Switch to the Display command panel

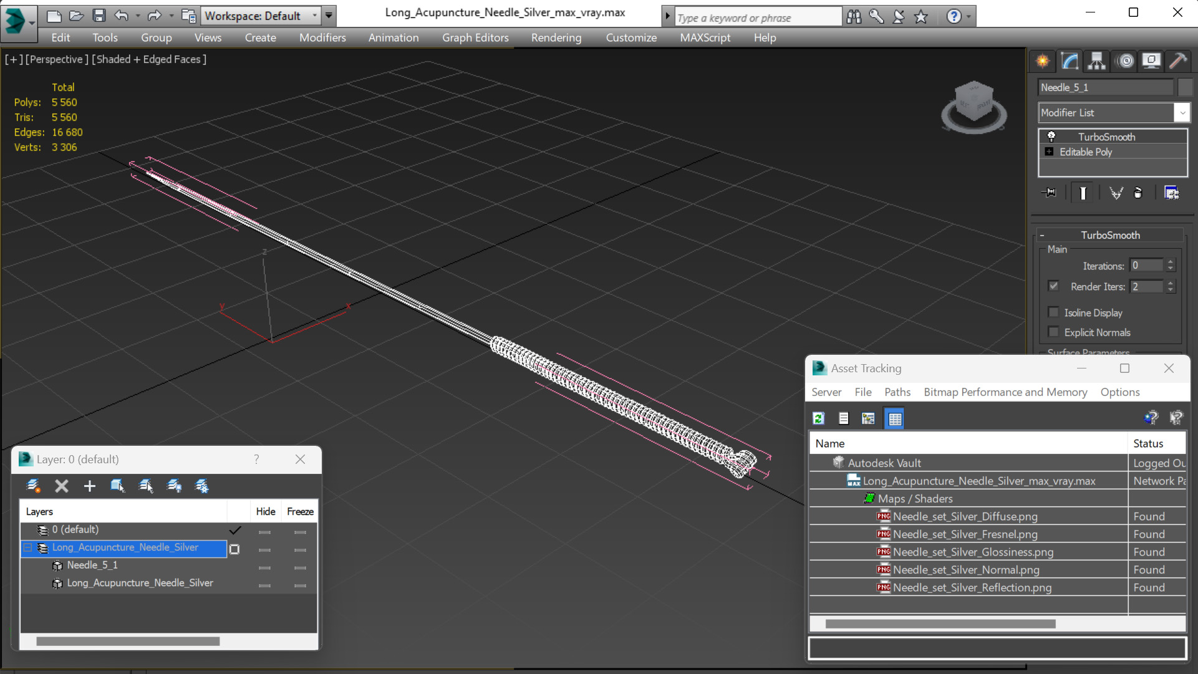[1151, 61]
